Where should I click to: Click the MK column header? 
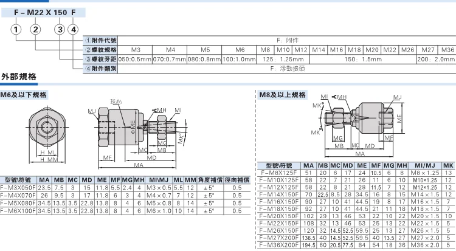pos(449,165)
